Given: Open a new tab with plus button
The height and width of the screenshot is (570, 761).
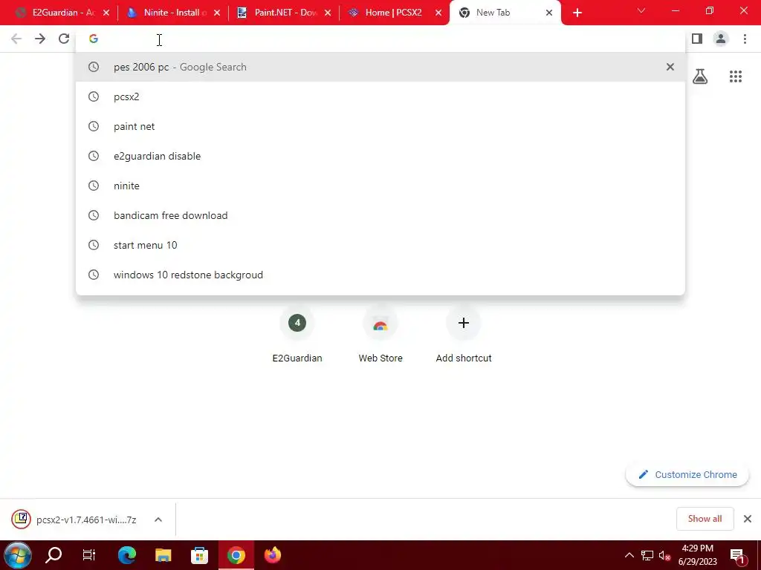Looking at the screenshot, I should (x=577, y=13).
